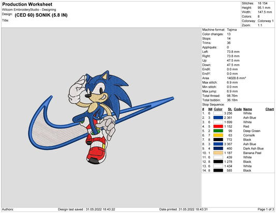
Task: Click the 'Cornsilk' name in row 6
Action: pyautogui.click(x=249, y=135)
